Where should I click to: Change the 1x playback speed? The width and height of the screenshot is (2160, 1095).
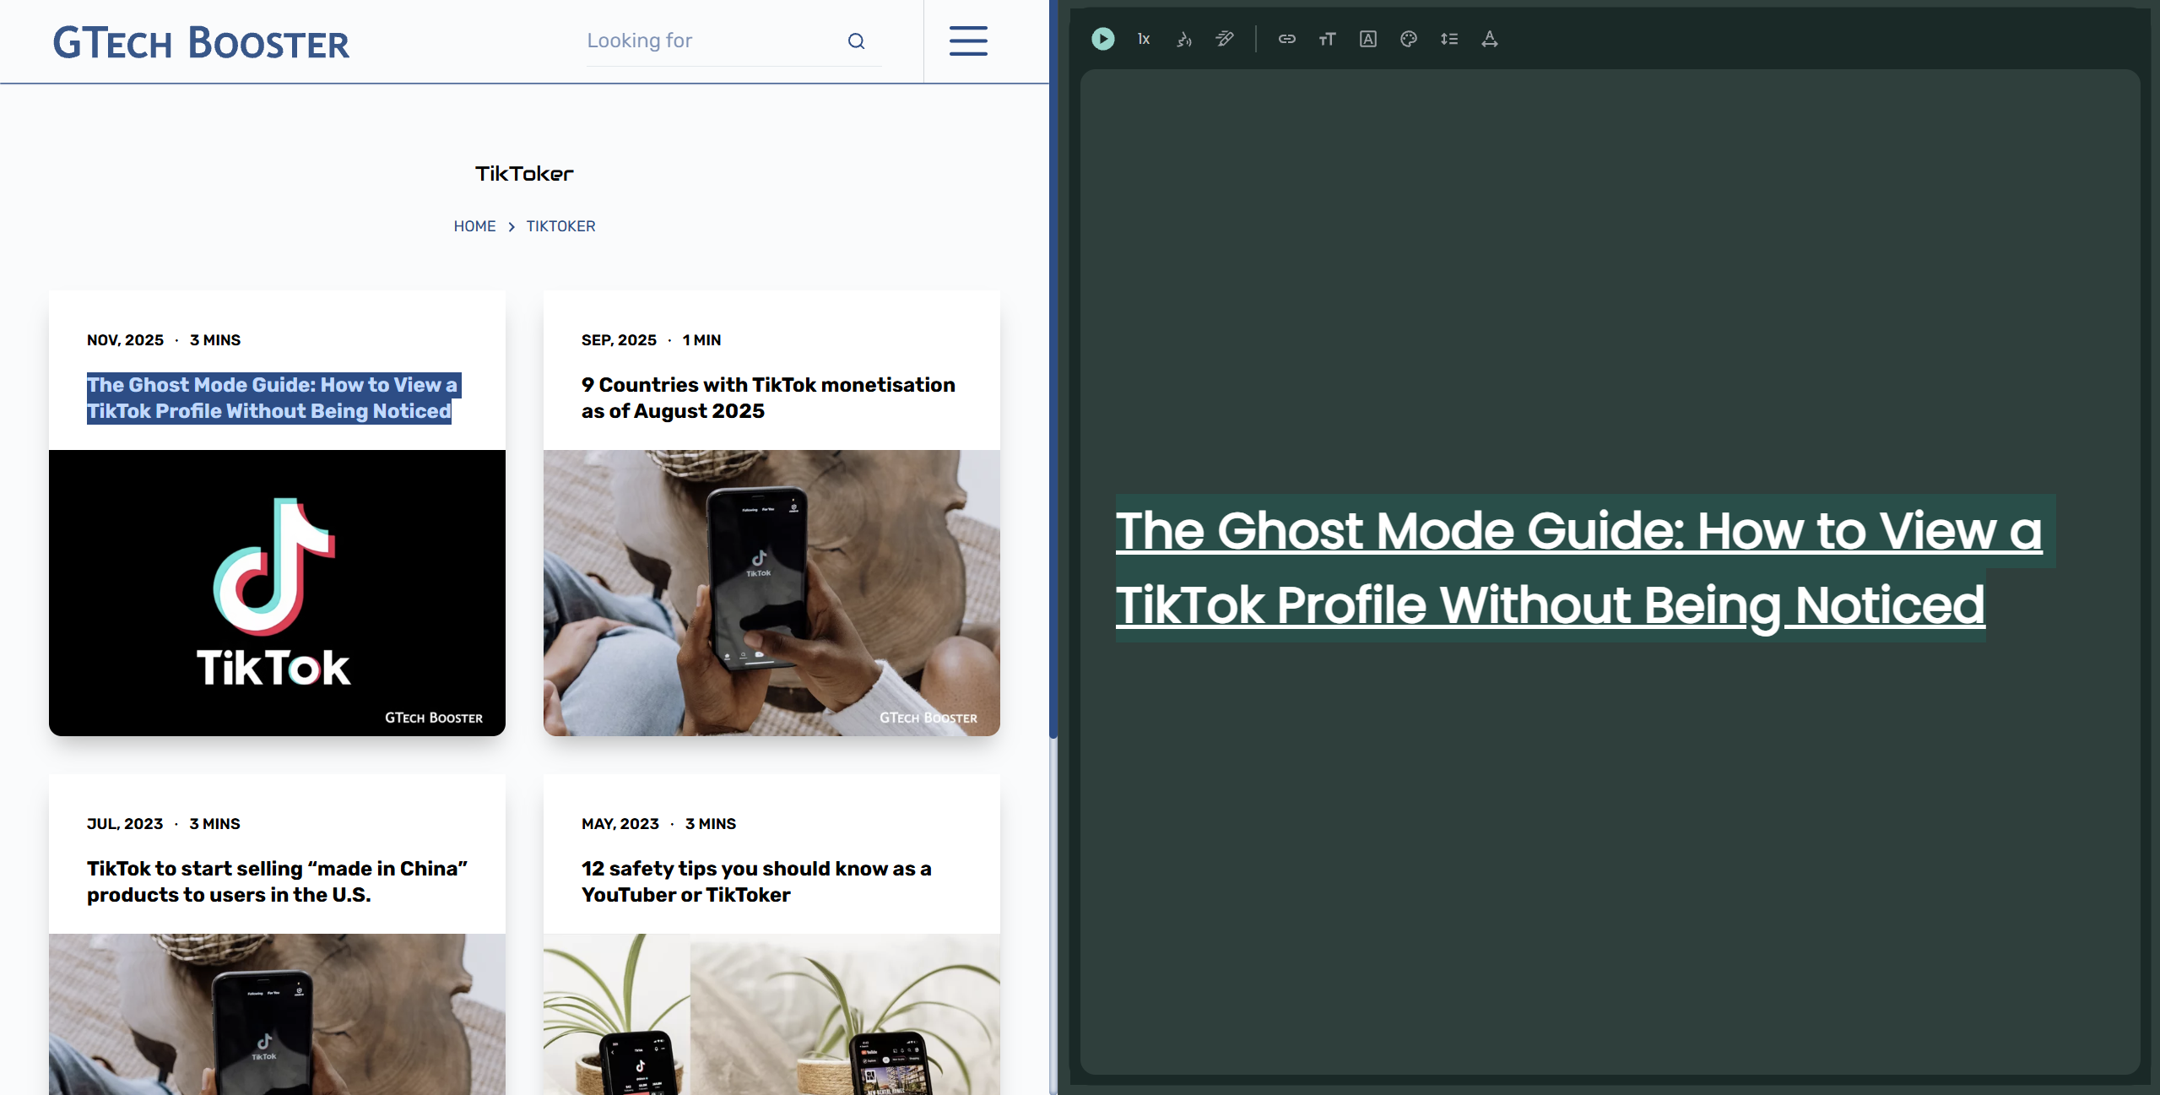pyautogui.click(x=1144, y=39)
